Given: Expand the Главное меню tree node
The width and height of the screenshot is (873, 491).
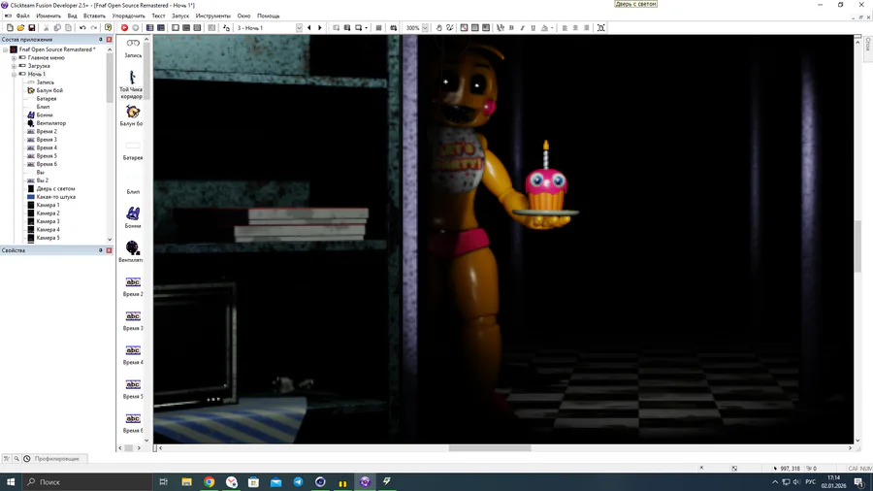Looking at the screenshot, I should pyautogui.click(x=14, y=57).
